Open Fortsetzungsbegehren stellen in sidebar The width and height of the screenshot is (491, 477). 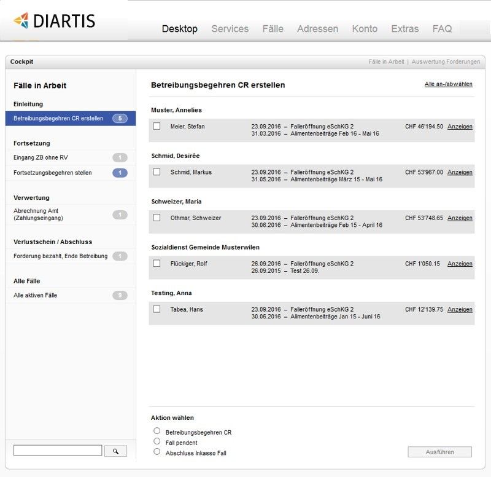point(53,173)
